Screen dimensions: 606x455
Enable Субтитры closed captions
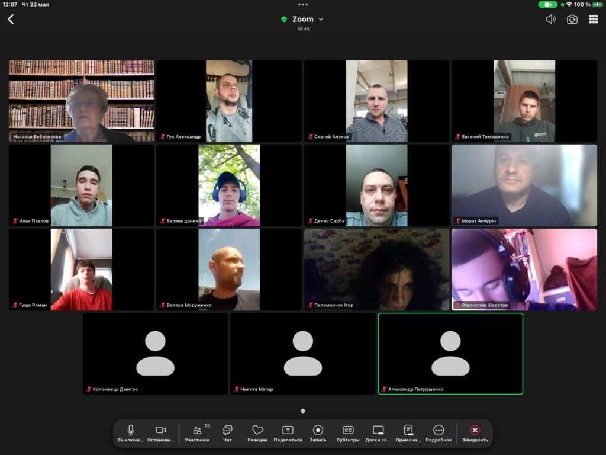pyautogui.click(x=348, y=433)
